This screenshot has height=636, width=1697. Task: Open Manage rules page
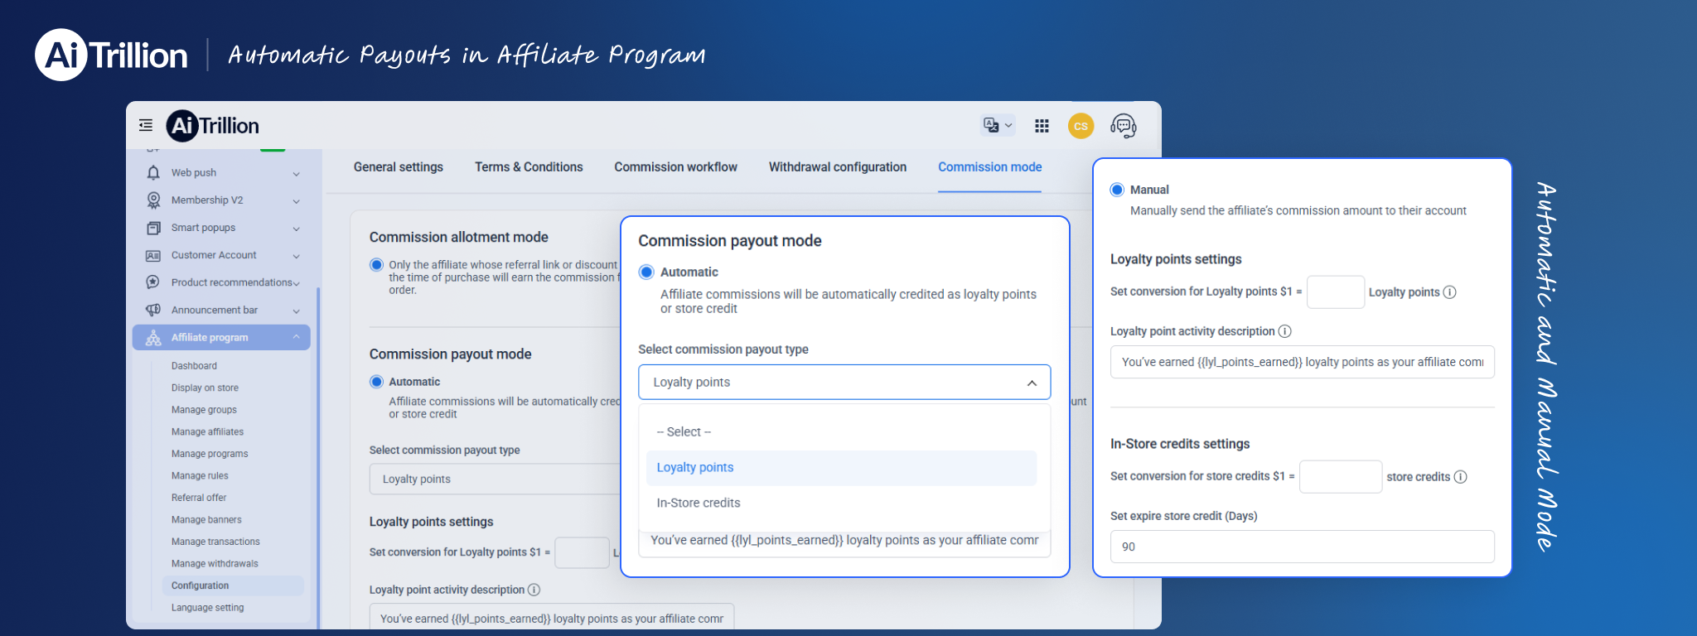(x=200, y=476)
